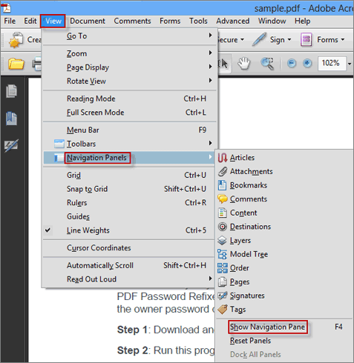Open the Tools menu
Viewport: 354px width, 363px height.
(198, 21)
